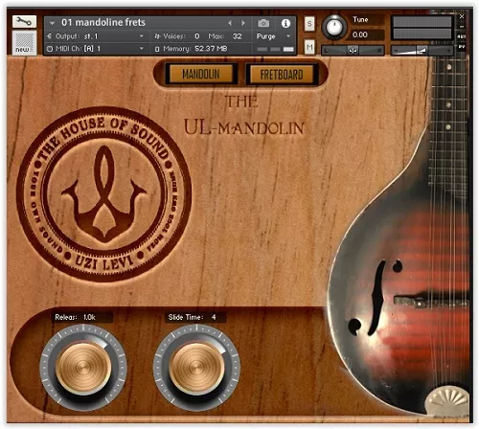Click the Max voices value 32

pos(237,36)
